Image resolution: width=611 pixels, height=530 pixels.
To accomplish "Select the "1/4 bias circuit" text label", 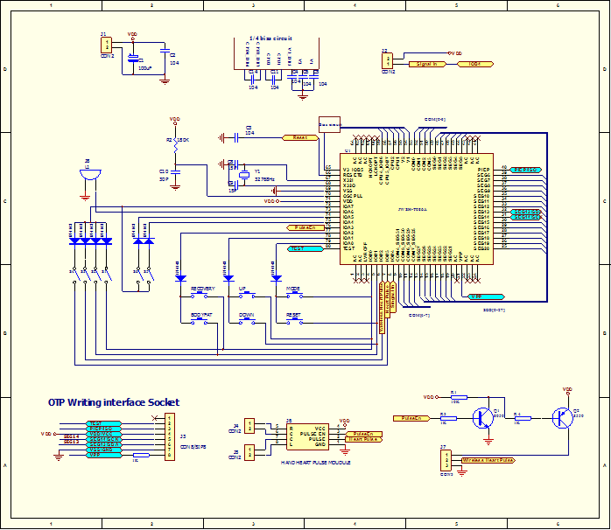I will tap(270, 38).
